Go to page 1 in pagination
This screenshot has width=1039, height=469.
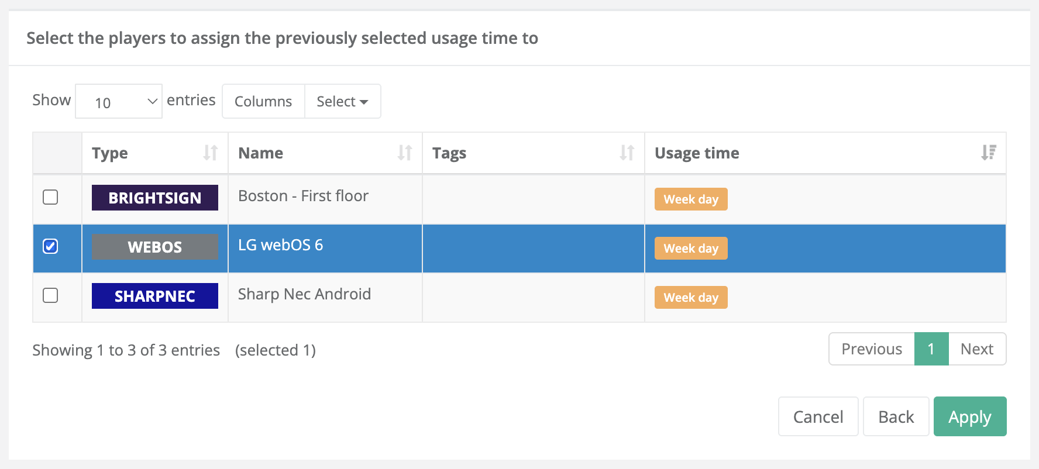tap(931, 349)
